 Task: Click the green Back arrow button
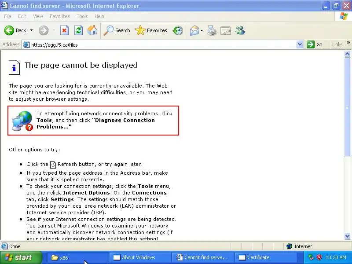(x=9, y=30)
